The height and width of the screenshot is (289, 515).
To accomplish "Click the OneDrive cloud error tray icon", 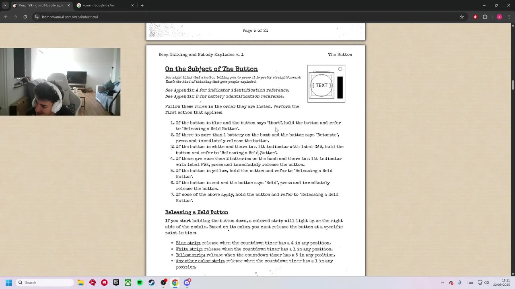I will (x=451, y=283).
